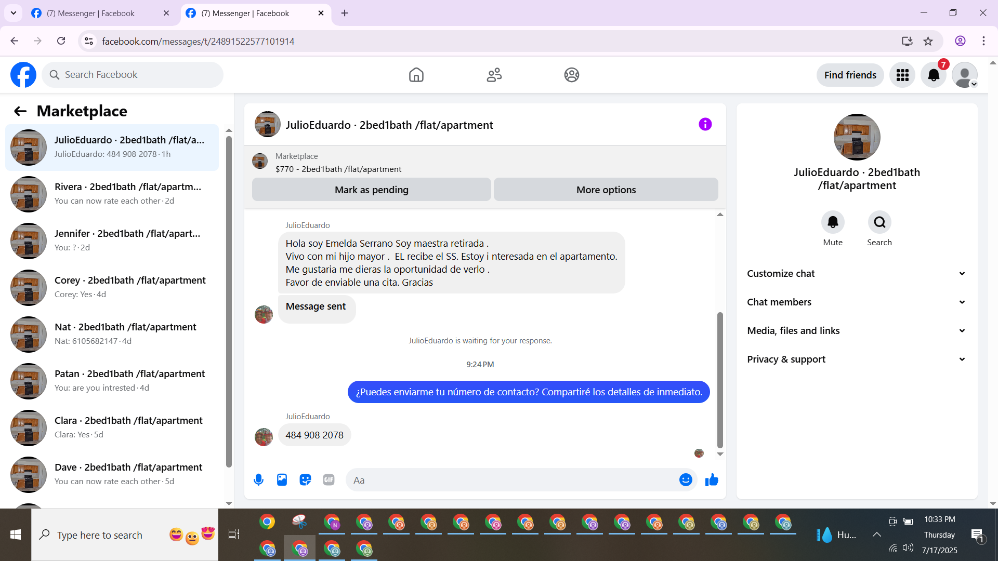The image size is (998, 561).
Task: Open the Friends icon in top navigation
Action: (494, 75)
